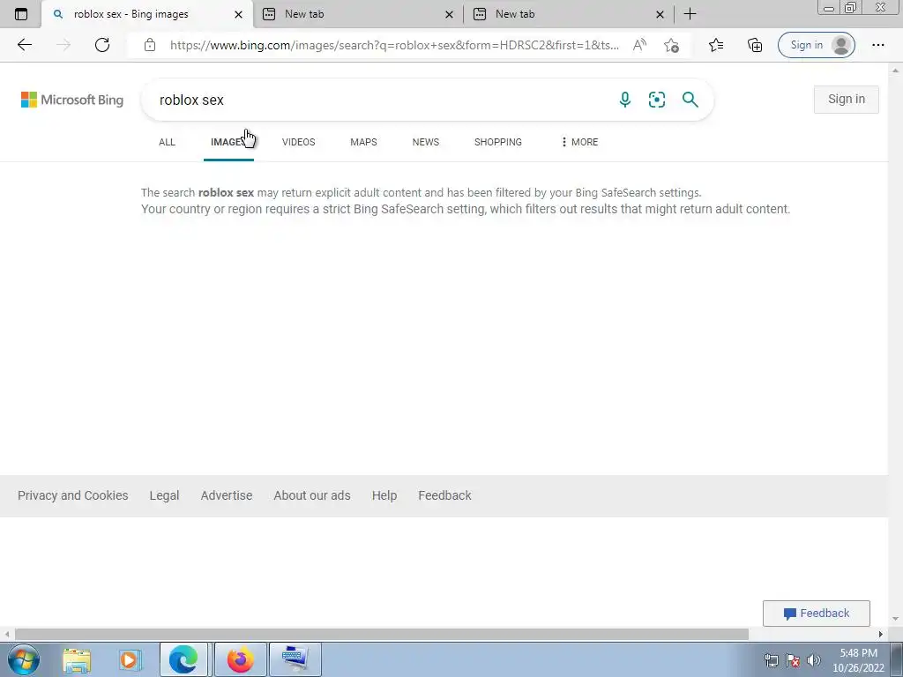Image resolution: width=903 pixels, height=677 pixels.
Task: Click the Edge profile Sign in button
Action: pyautogui.click(x=816, y=45)
